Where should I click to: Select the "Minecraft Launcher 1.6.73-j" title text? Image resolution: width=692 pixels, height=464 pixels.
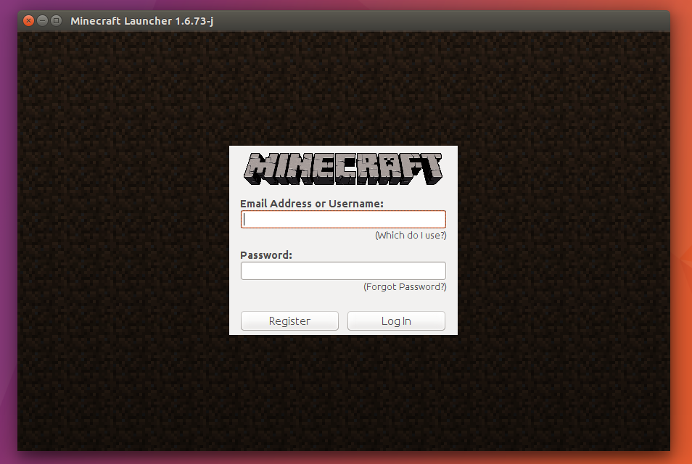[x=141, y=21]
